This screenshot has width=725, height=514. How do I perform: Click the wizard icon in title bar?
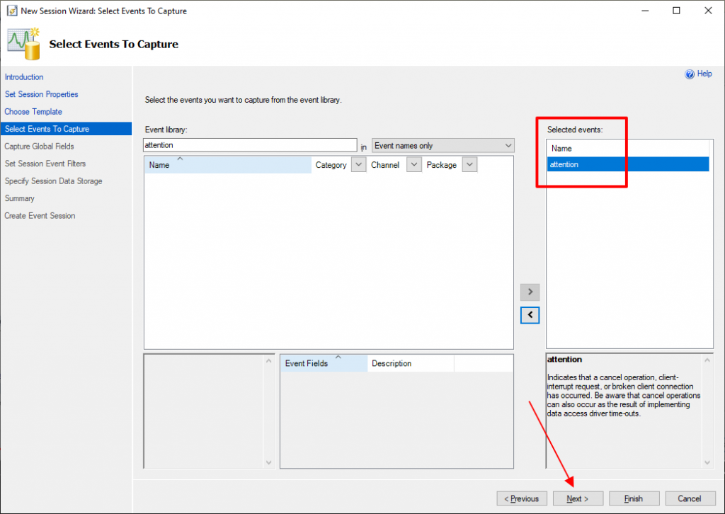coord(12,11)
